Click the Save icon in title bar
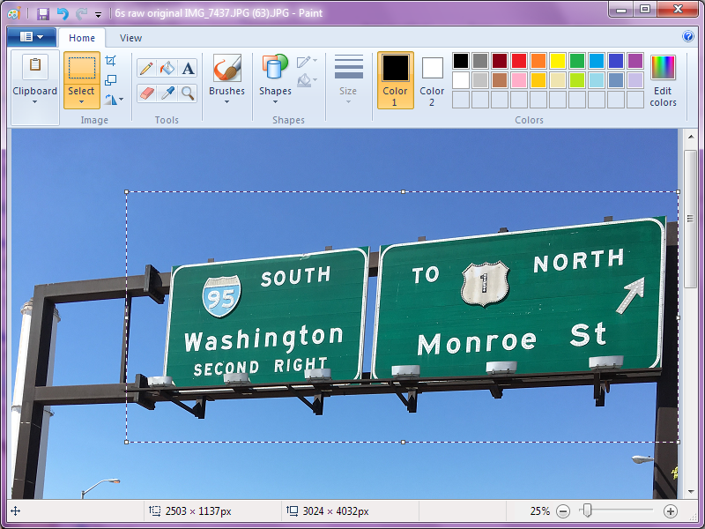Image resolution: width=705 pixels, height=529 pixels. point(43,13)
